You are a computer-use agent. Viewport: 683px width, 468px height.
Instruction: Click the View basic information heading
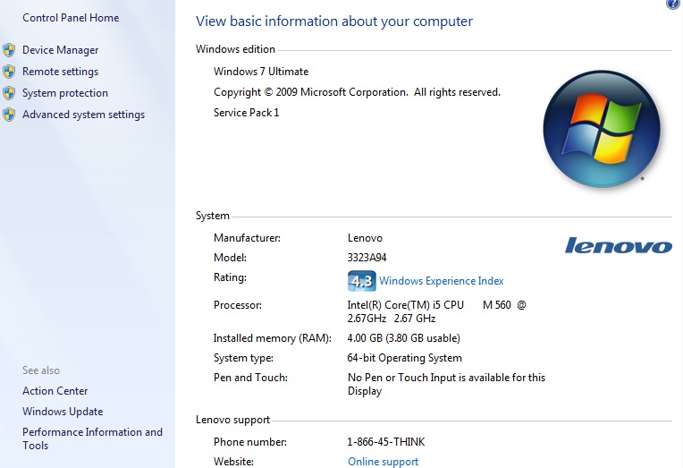tap(334, 21)
